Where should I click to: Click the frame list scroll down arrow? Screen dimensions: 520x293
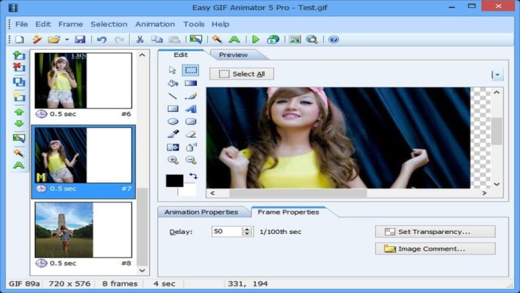pos(142,271)
